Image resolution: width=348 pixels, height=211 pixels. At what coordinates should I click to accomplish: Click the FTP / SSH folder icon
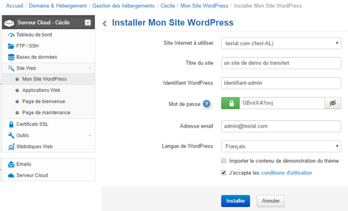point(11,46)
